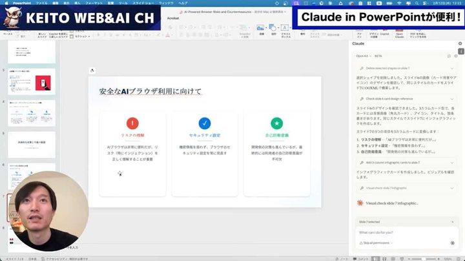Select the blue checkmark icon on セキュリティ設定 card
The height and width of the screenshot is (261, 465).
tap(205, 123)
